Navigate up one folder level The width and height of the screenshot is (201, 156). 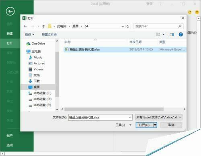click(x=43, y=26)
